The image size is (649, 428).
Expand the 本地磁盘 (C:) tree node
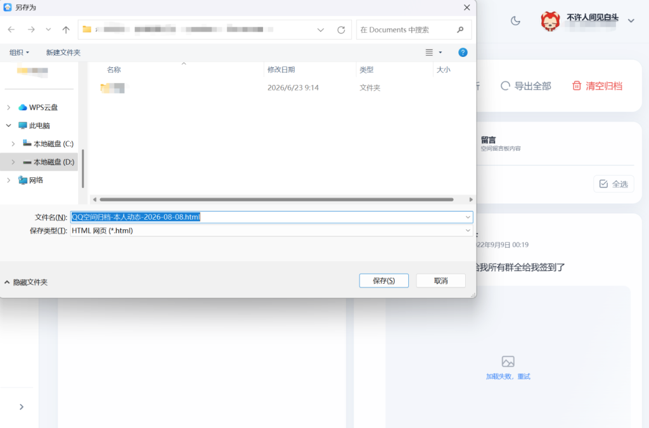(13, 144)
